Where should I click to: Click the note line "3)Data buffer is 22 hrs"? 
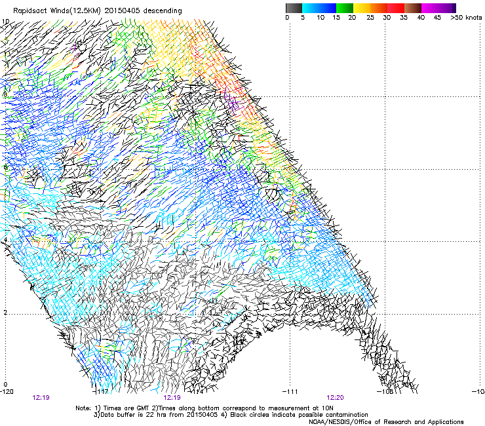point(231,415)
